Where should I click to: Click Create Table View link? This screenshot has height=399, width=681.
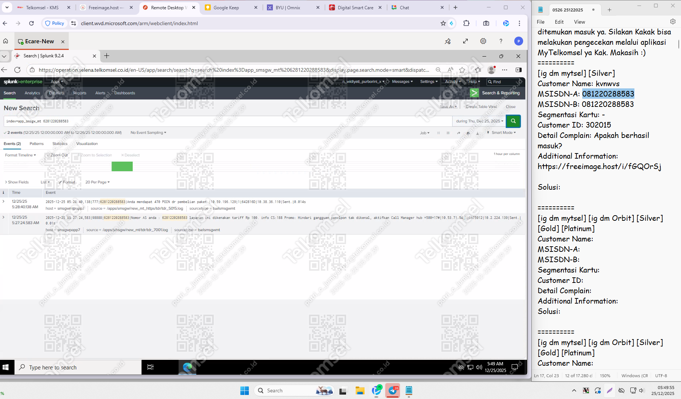coord(481,106)
